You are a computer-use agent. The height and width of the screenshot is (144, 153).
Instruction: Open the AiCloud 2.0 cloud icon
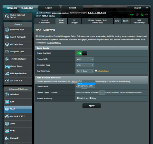(x=7, y=81)
